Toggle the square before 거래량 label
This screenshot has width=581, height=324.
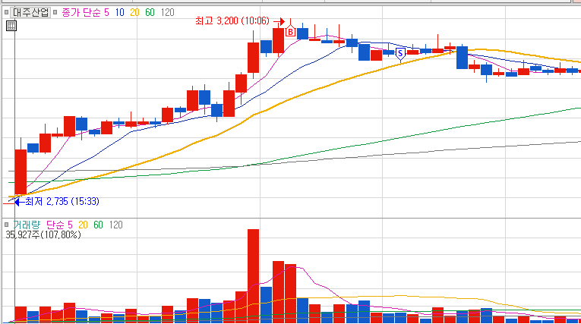click(6, 225)
